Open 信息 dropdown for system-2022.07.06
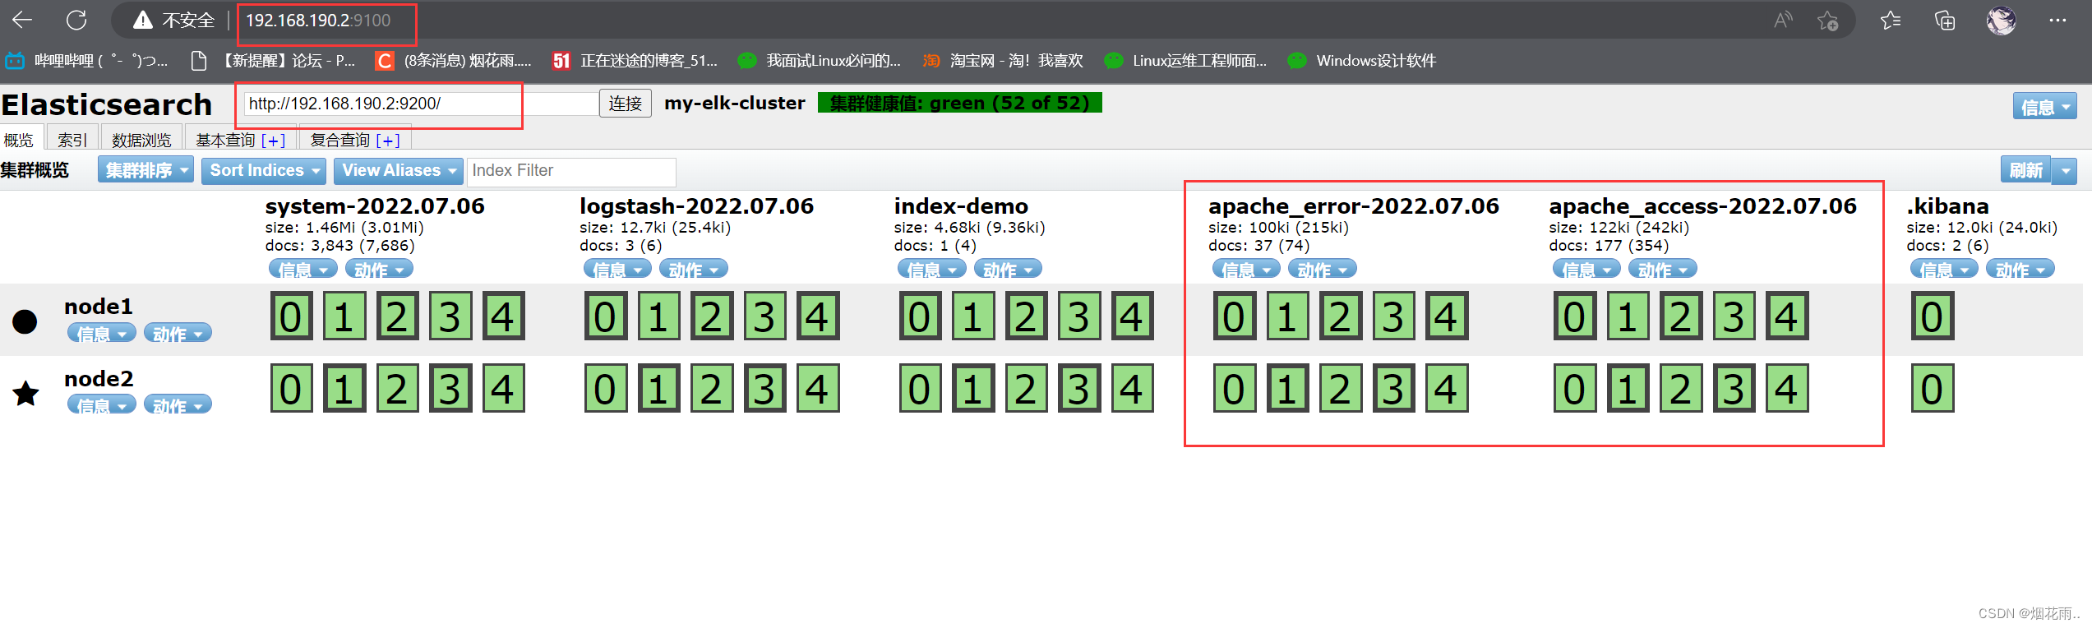This screenshot has height=628, width=2092. pyautogui.click(x=302, y=269)
